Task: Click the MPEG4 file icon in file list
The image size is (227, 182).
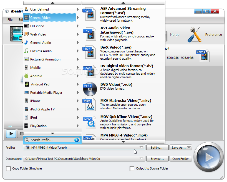Action: (x=203, y=55)
